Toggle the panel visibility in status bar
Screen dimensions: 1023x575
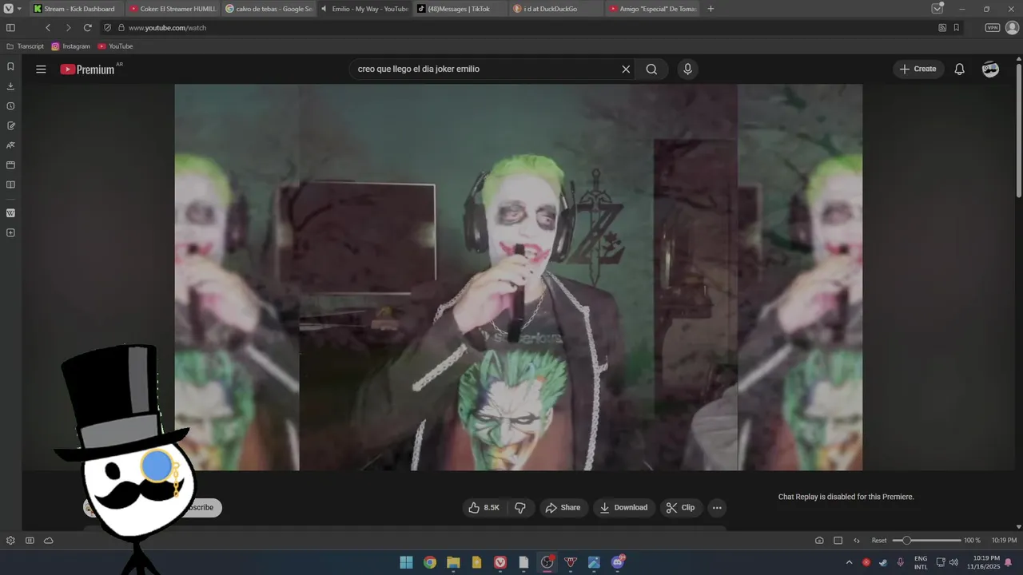tap(30, 541)
